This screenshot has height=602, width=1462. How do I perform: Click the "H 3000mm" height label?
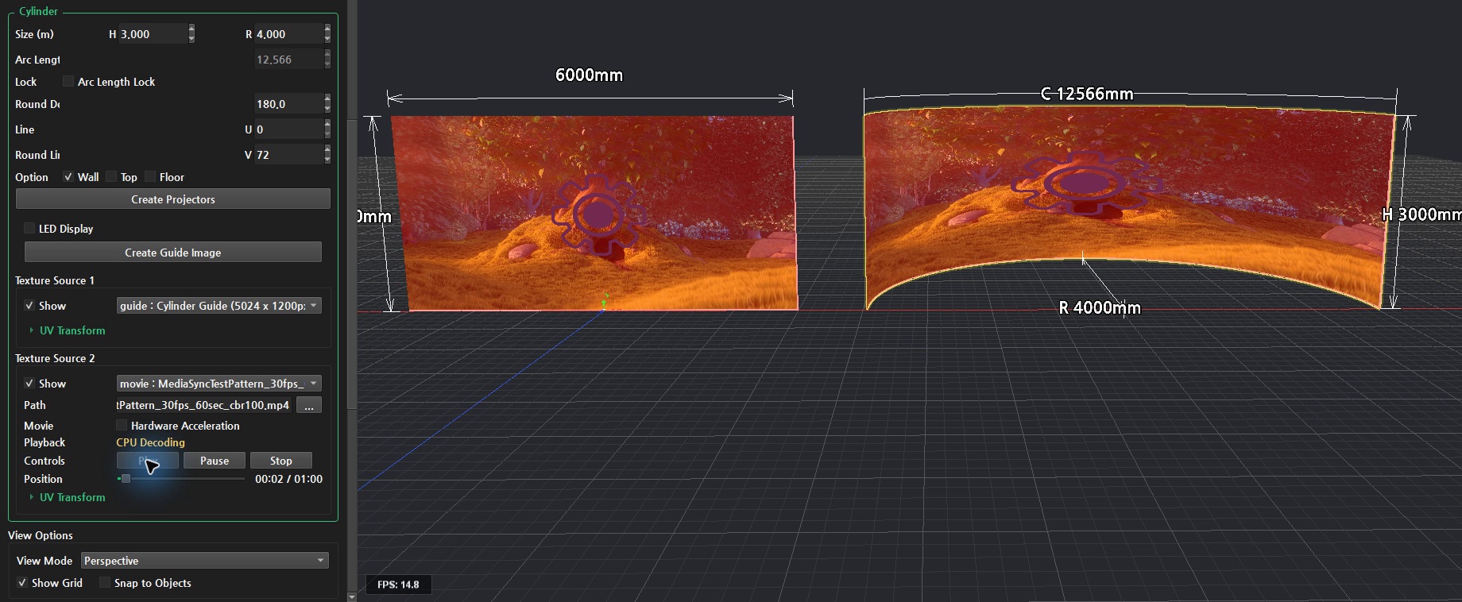(x=1422, y=214)
